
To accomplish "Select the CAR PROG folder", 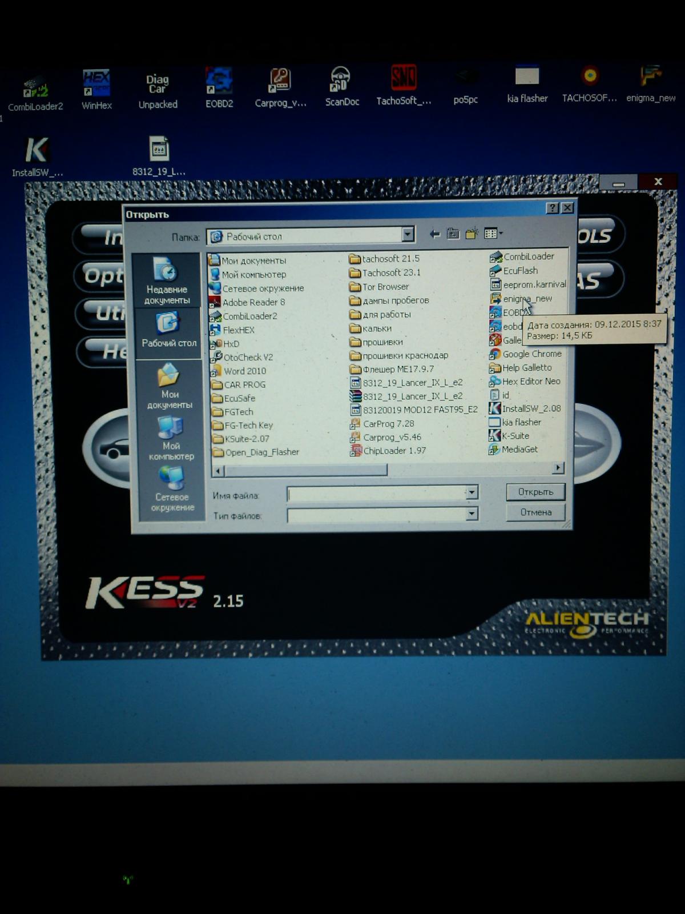I will coord(239,384).
